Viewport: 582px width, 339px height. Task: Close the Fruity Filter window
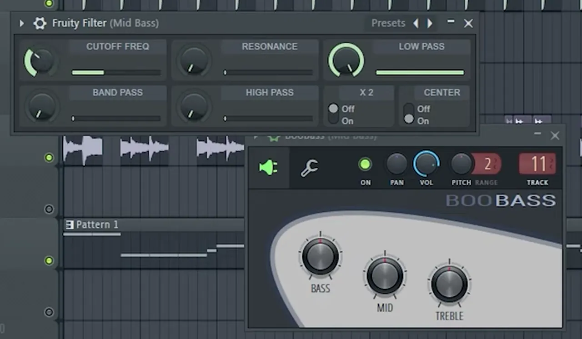468,23
